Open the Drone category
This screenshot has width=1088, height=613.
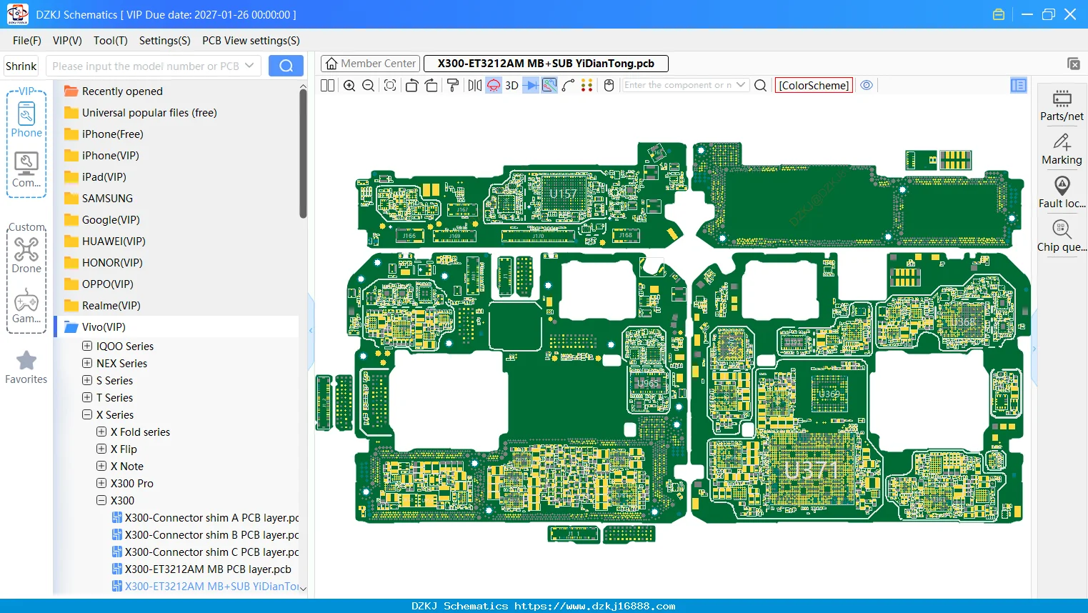(26, 256)
